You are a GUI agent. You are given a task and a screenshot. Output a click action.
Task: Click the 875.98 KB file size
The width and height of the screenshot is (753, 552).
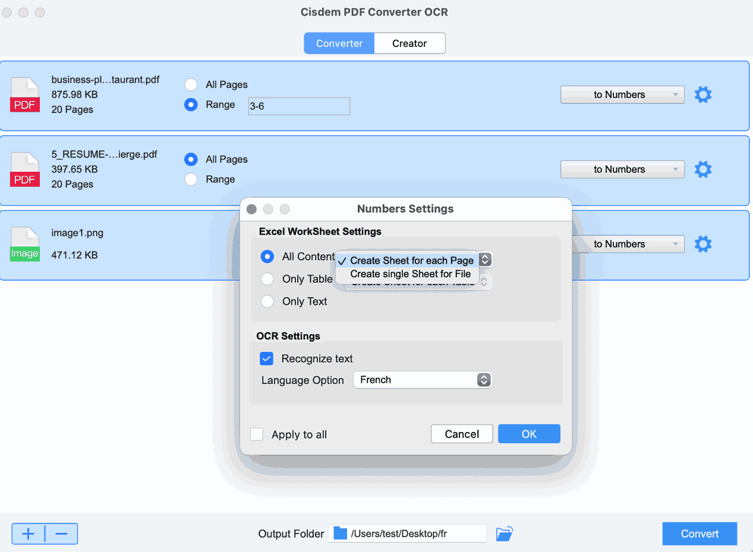click(74, 94)
